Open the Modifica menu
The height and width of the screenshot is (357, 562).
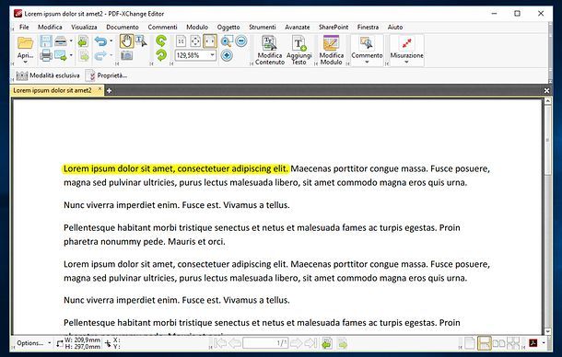click(x=50, y=27)
